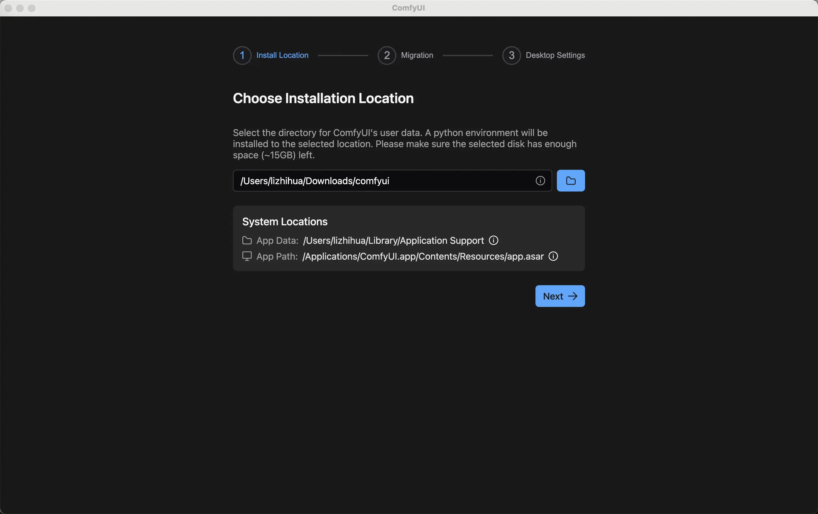
Task: Click info icon next to App Path
Action: click(x=553, y=256)
